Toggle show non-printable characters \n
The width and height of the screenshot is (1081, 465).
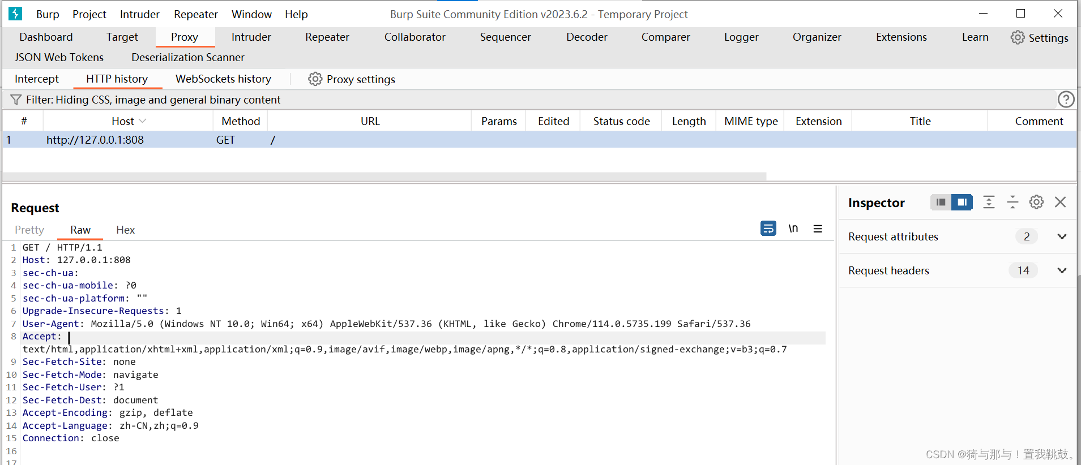[x=793, y=229]
